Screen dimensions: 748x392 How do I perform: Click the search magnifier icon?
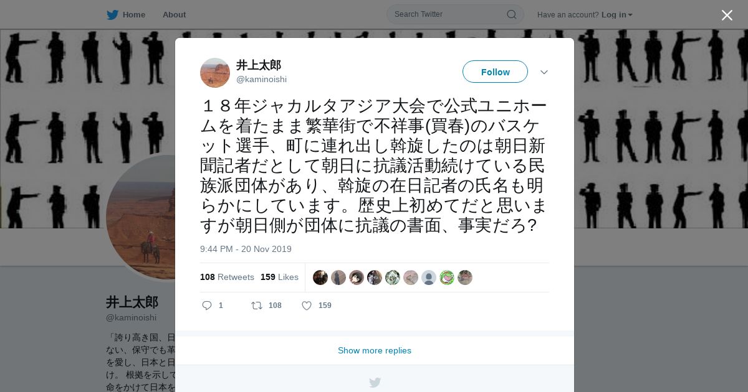tap(511, 14)
